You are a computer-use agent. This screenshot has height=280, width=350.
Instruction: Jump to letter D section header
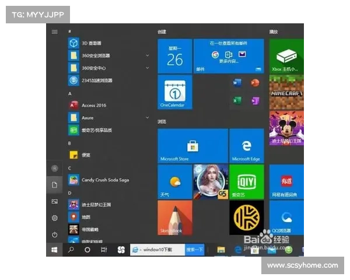pyautogui.click(x=69, y=193)
